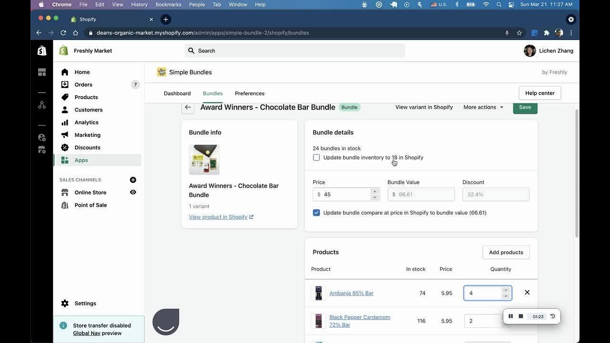Open the chat bubble widget
The width and height of the screenshot is (610, 343).
[x=166, y=322]
